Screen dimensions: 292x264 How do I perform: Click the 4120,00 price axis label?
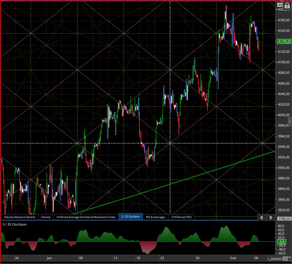pos(284,52)
